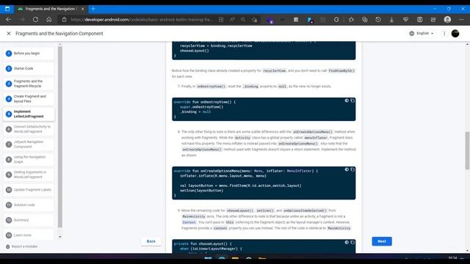Go to the next codelab step

[382, 241]
